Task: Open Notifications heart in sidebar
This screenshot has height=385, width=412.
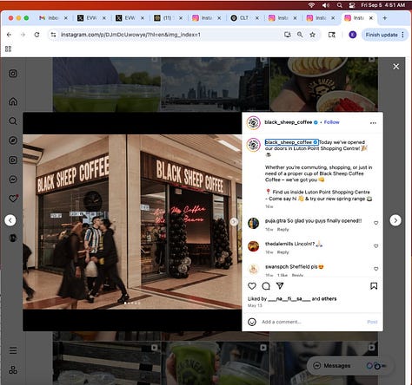Action: pyautogui.click(x=13, y=199)
